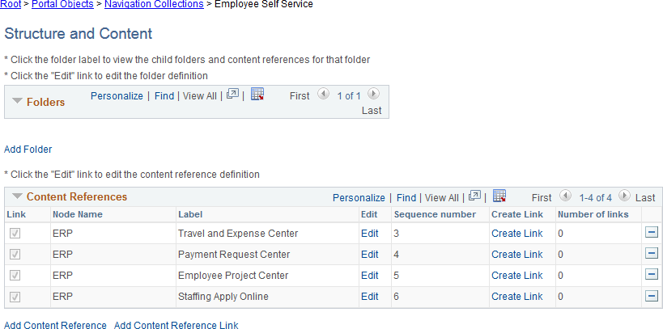
Task: Toggle Link checkbox for Payment Request Center
Action: tap(15, 255)
